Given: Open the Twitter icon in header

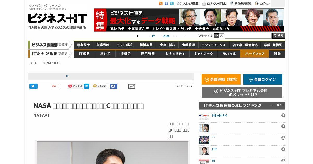Looking at the screenshot, I should [172, 4].
